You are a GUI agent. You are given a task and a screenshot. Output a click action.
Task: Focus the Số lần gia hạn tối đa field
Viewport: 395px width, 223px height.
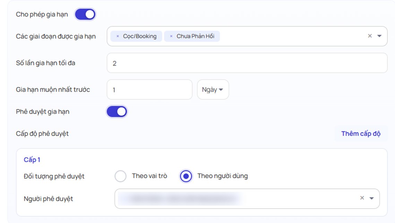click(x=247, y=63)
